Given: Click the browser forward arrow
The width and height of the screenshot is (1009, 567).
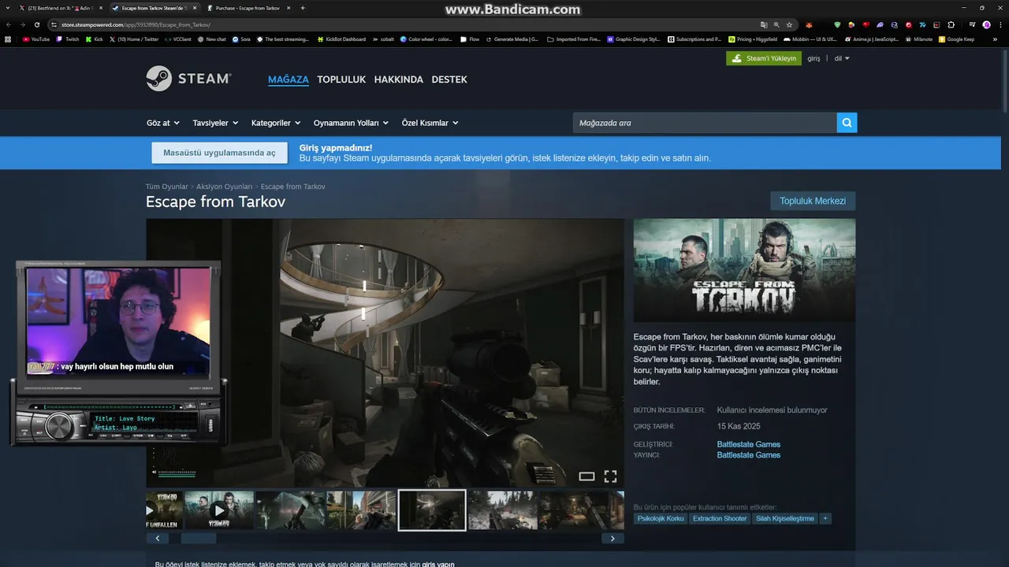Looking at the screenshot, I should [23, 24].
